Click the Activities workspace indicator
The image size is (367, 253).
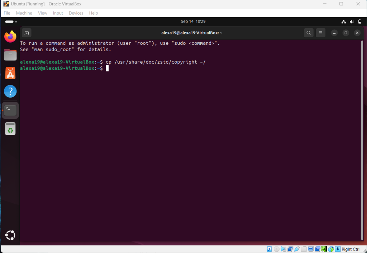11,21
